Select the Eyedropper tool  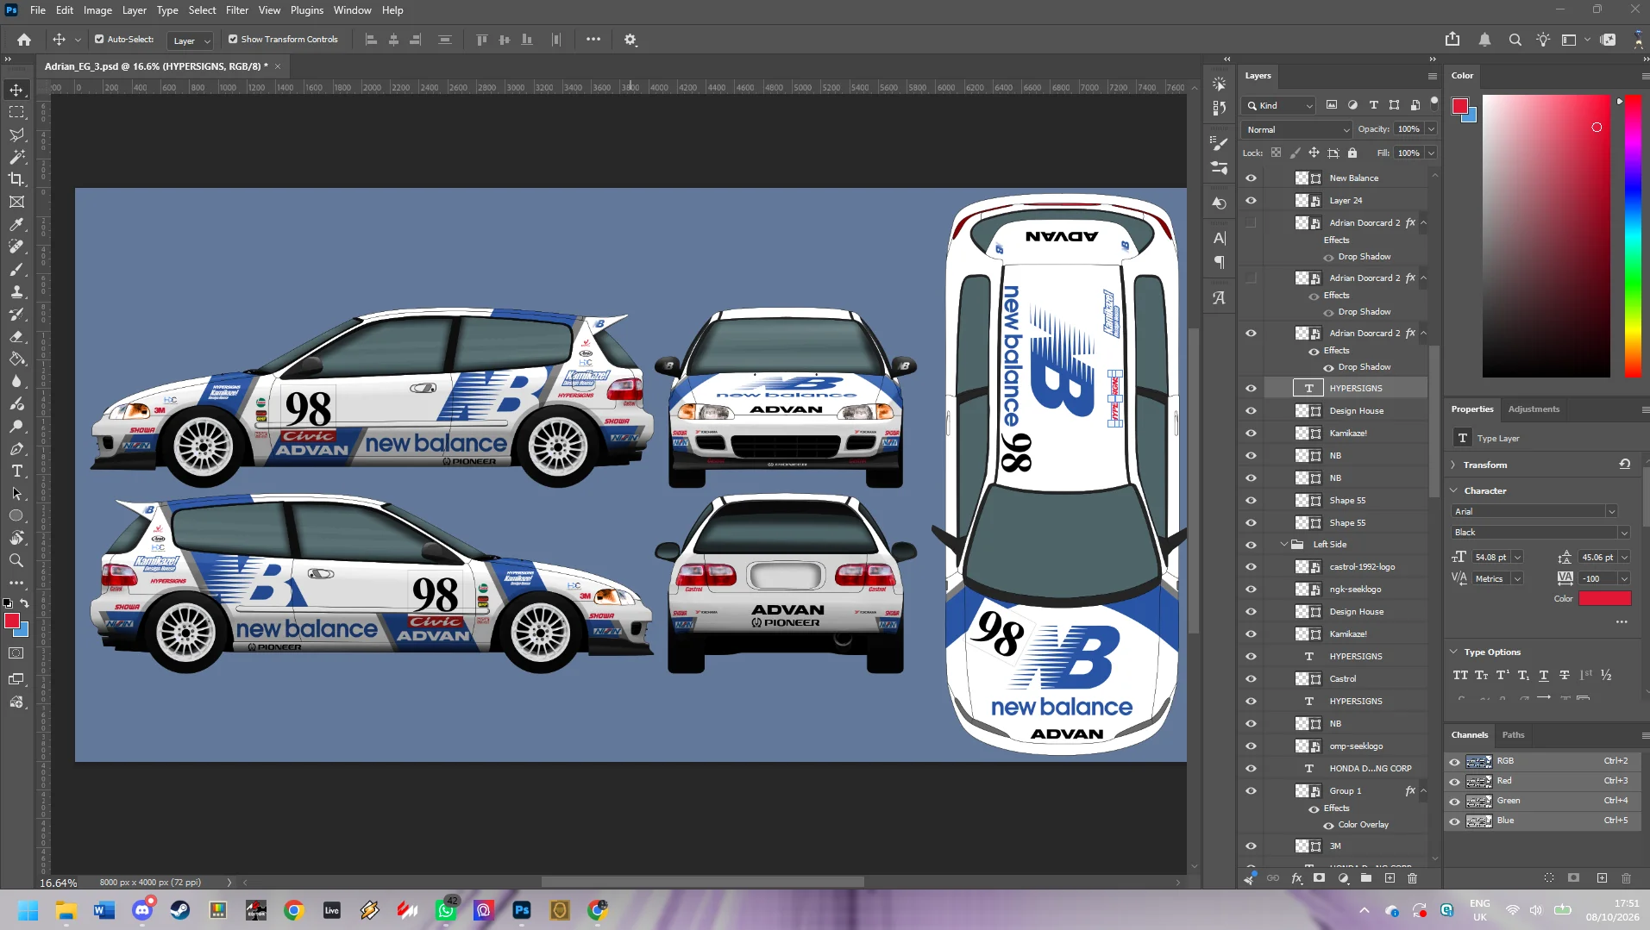pyautogui.click(x=16, y=224)
